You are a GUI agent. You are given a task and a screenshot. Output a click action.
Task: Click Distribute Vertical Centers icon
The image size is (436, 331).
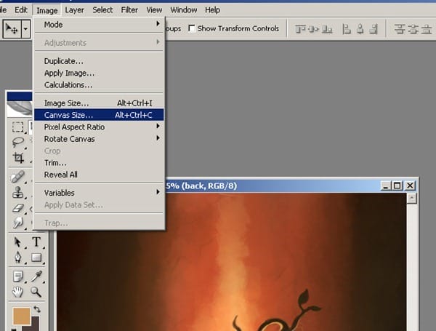pyautogui.click(x=413, y=28)
